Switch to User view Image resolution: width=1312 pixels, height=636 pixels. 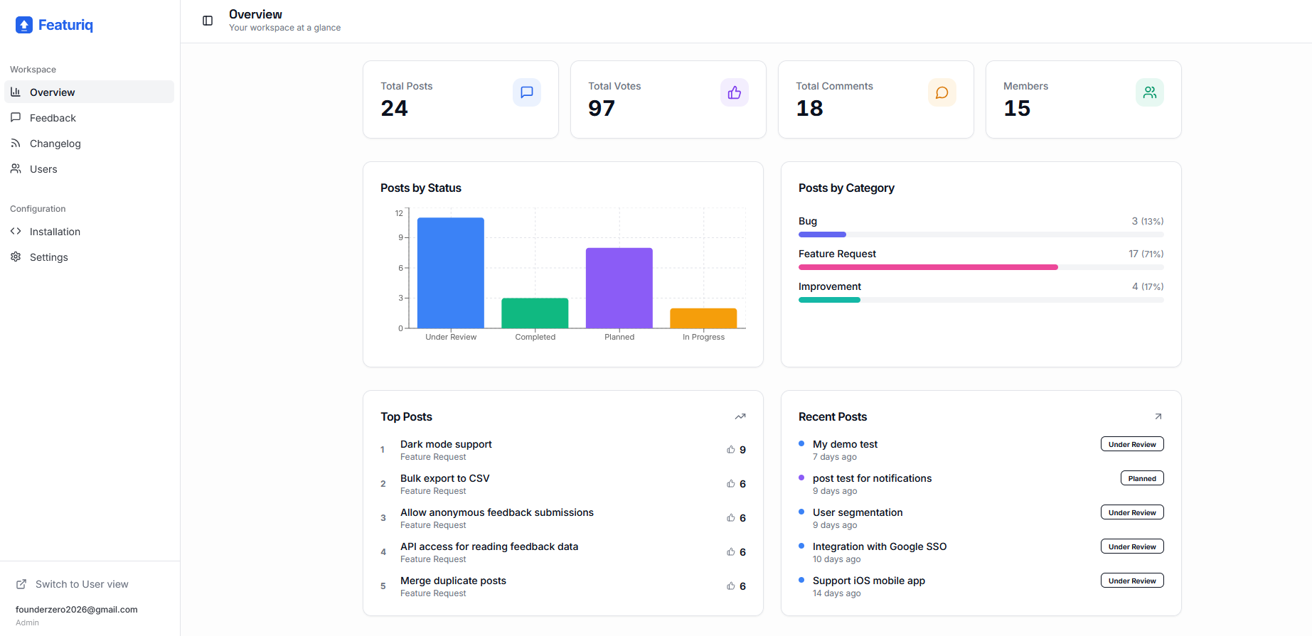(x=82, y=584)
